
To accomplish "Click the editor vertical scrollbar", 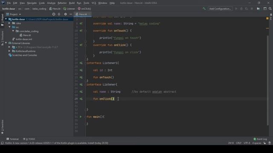I will [267, 80].
